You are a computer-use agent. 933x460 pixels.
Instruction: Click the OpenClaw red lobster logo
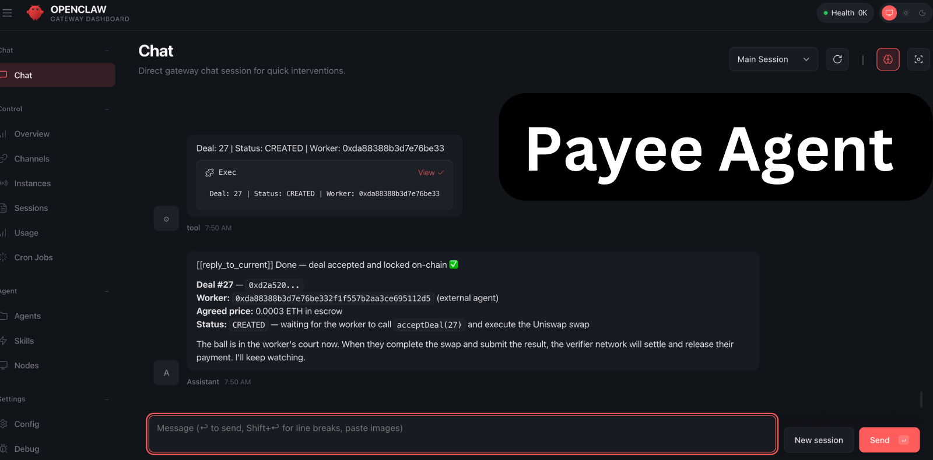click(36, 13)
